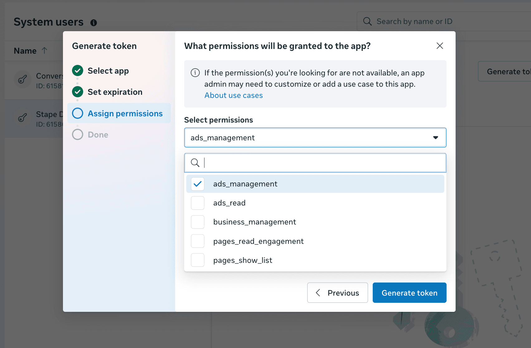Click the key icon next to the Conversions user

click(x=22, y=79)
